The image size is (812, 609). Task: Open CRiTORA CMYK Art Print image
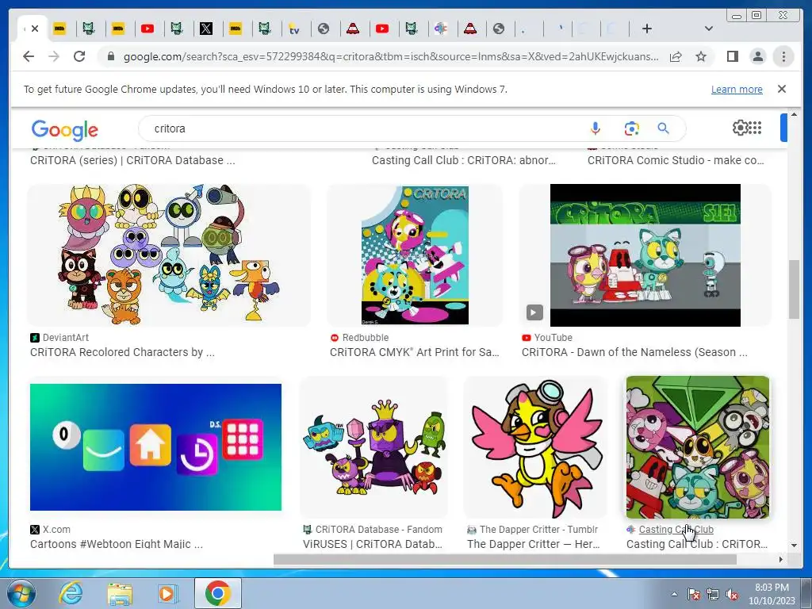415,255
